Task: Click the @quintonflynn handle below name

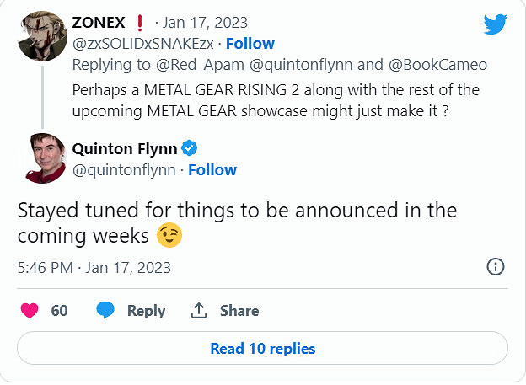Action: [124, 170]
